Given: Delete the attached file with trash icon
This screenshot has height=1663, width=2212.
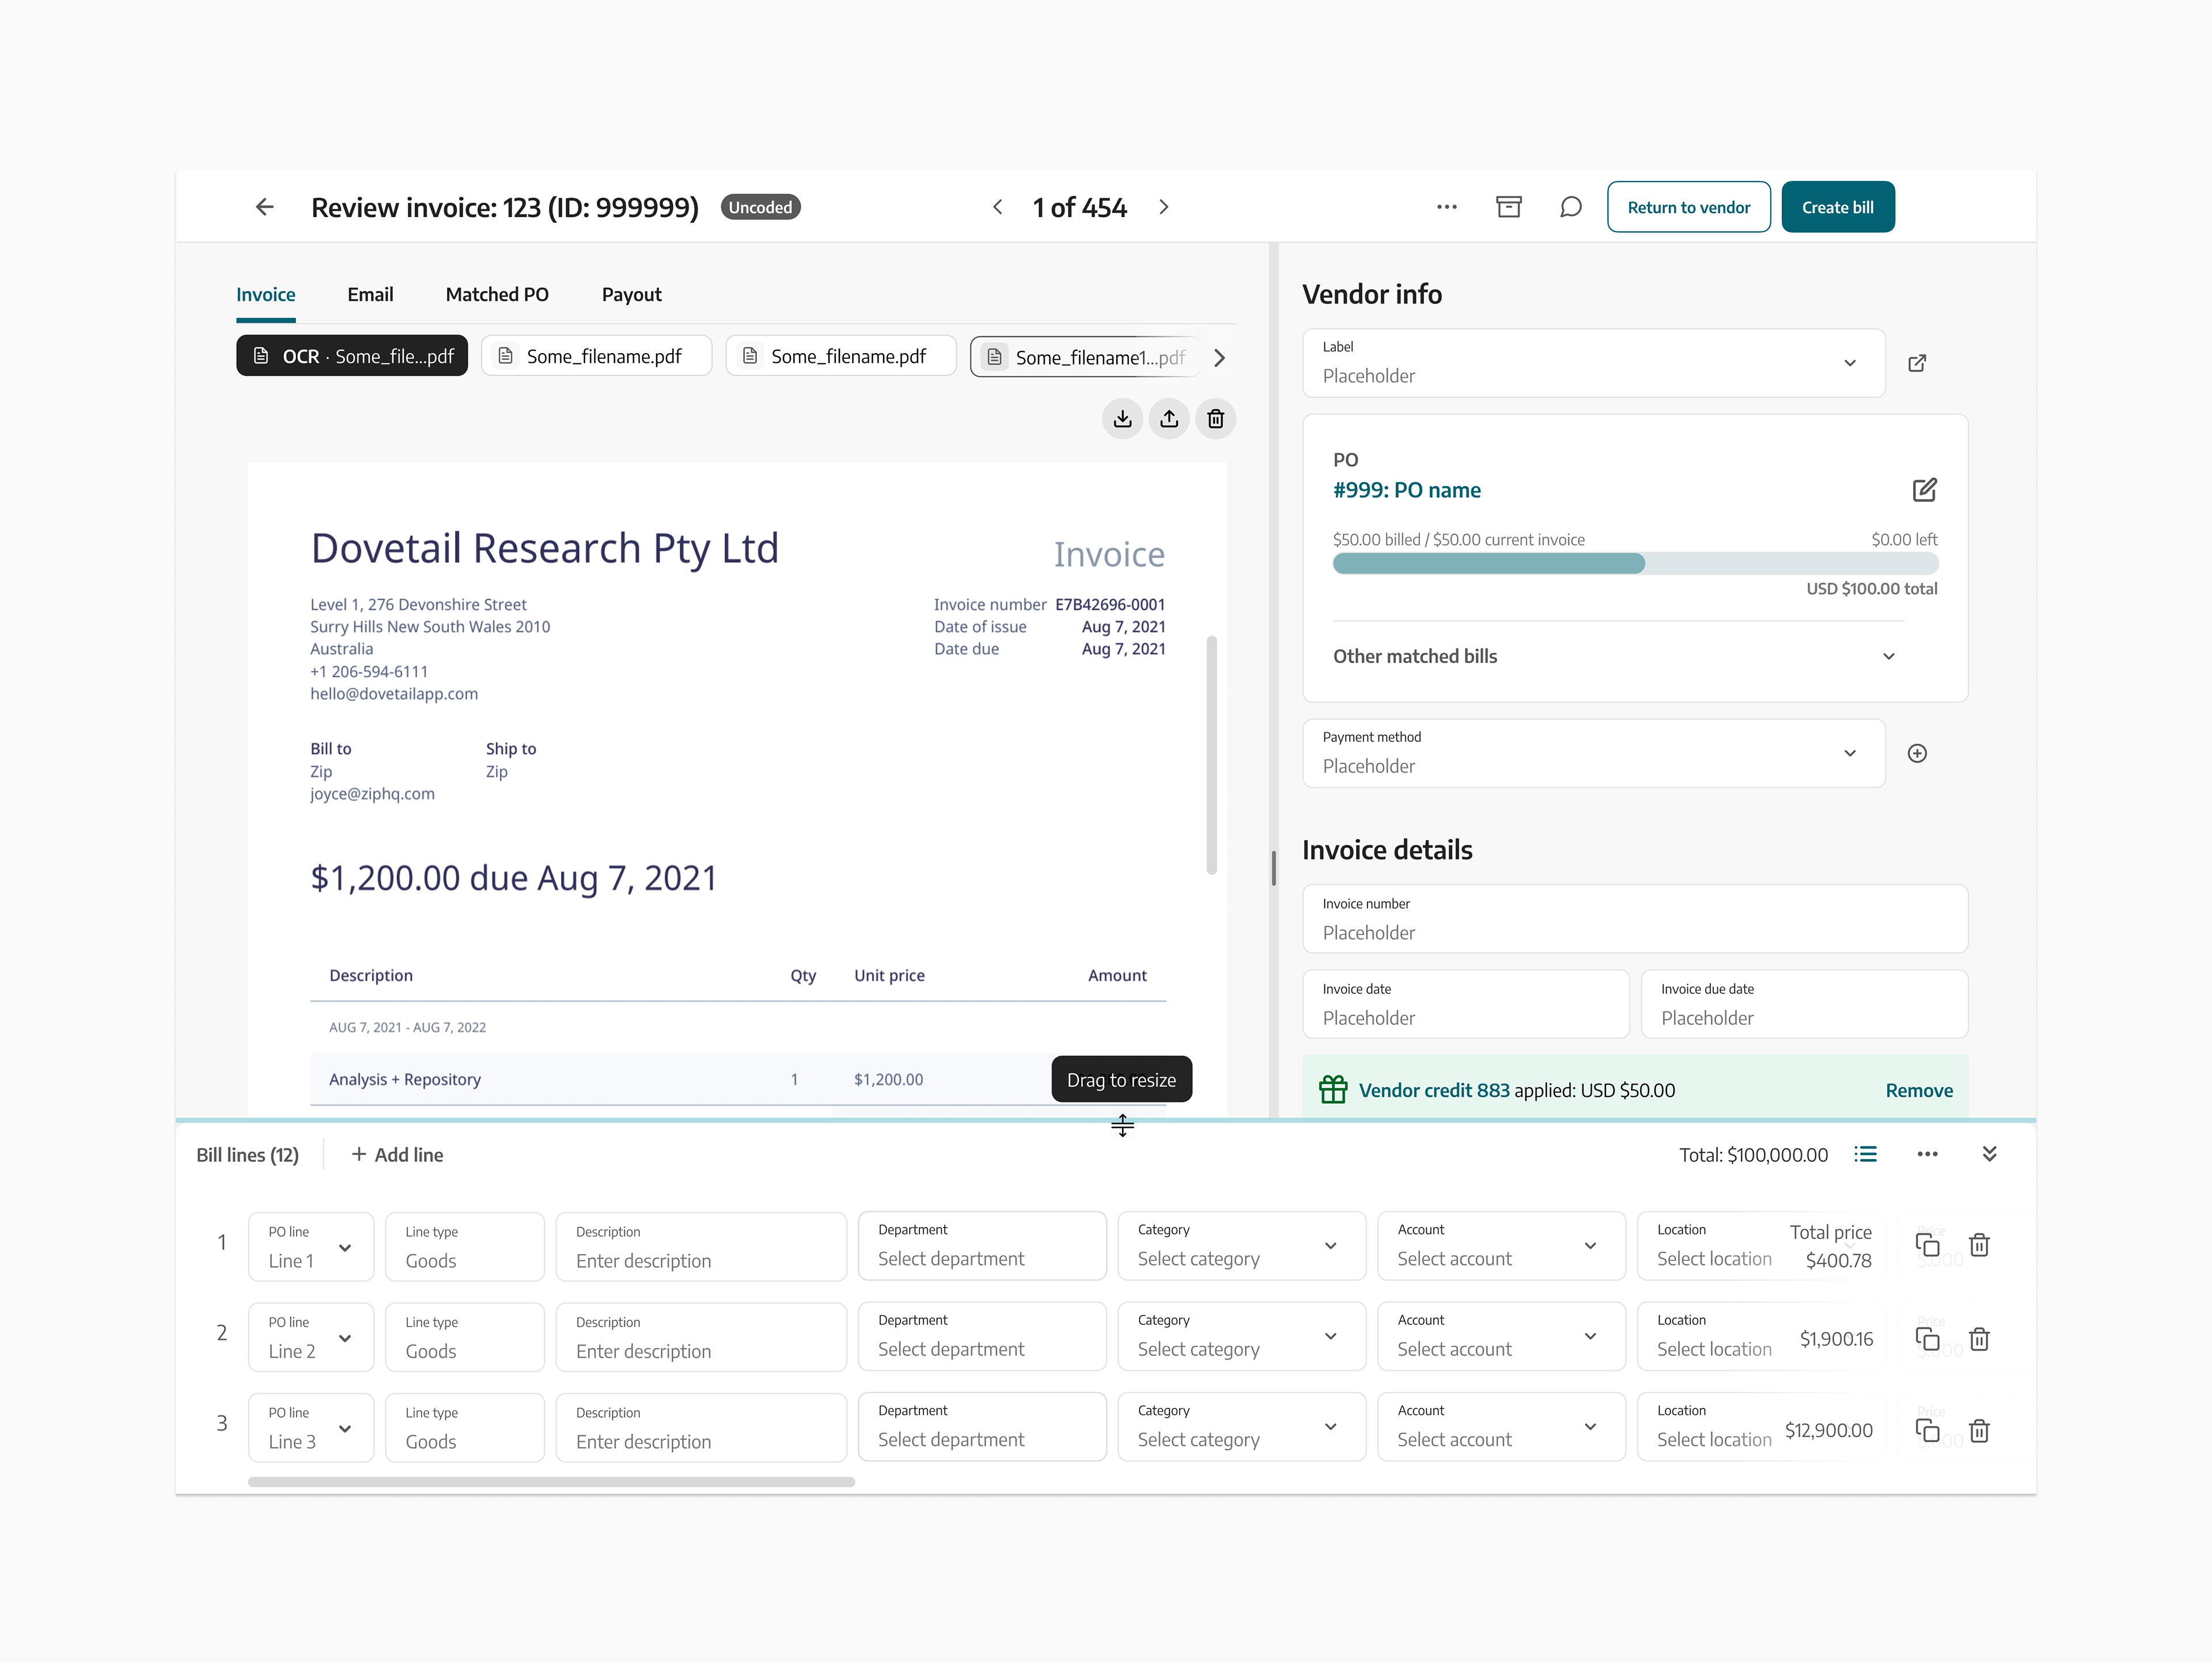Looking at the screenshot, I should pos(1216,418).
